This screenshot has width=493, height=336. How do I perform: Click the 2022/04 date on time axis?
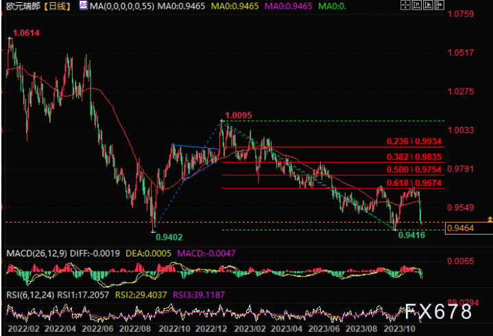[60, 328]
